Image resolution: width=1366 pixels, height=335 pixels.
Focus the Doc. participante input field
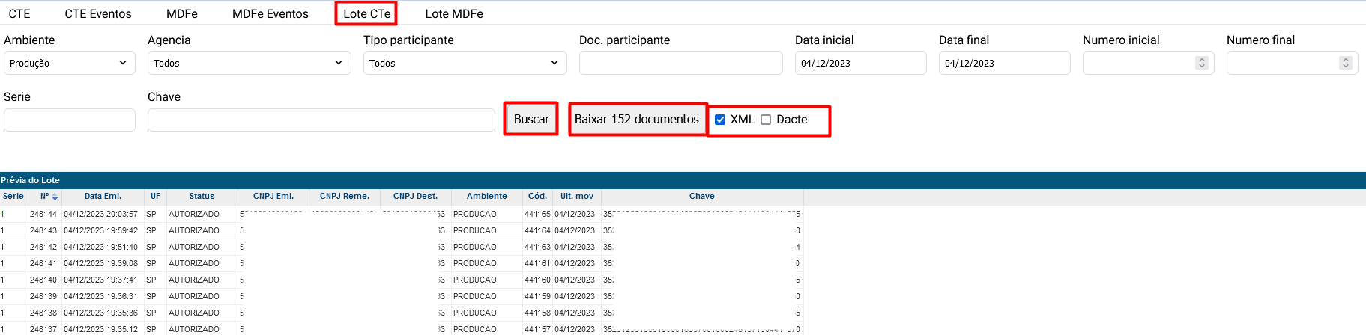point(680,64)
